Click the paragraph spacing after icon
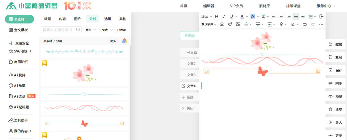 (x=258, y=24)
